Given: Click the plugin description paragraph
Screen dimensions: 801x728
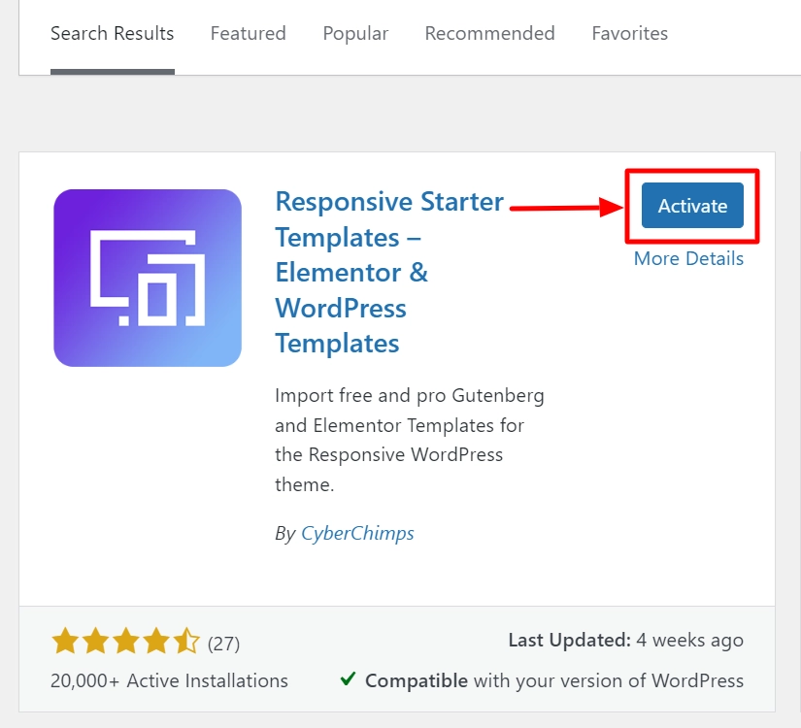Looking at the screenshot, I should coord(410,440).
